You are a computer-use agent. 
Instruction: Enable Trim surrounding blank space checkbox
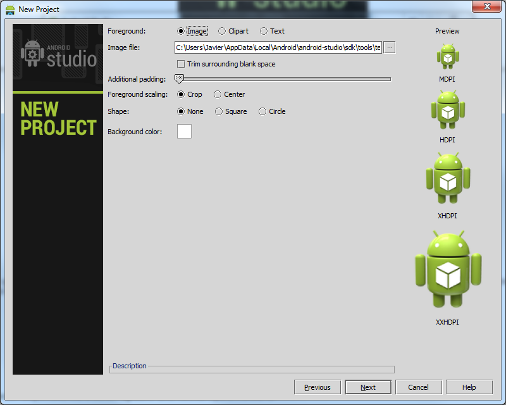click(181, 64)
